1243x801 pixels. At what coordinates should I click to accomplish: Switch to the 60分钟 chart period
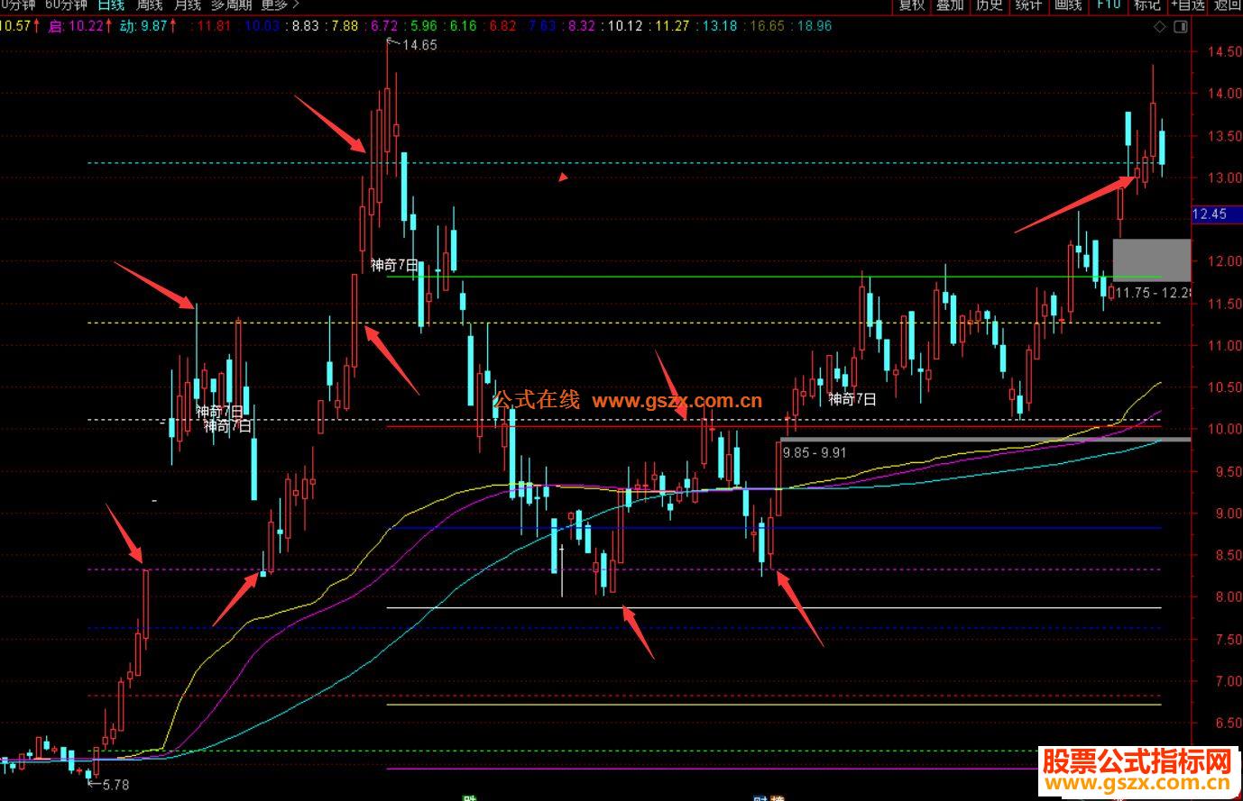[66, 5]
